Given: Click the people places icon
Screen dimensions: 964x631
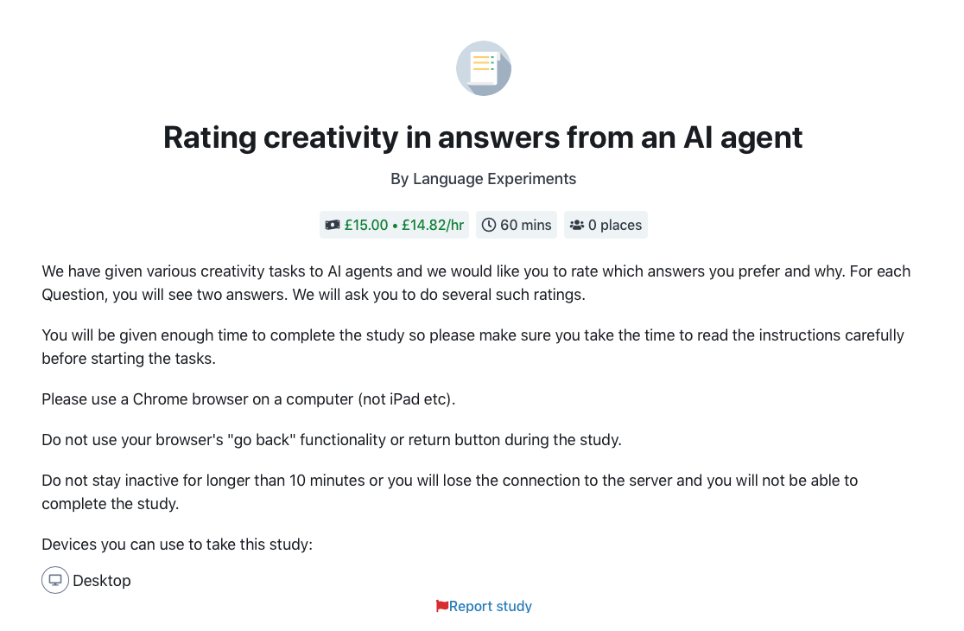Looking at the screenshot, I should coord(577,225).
